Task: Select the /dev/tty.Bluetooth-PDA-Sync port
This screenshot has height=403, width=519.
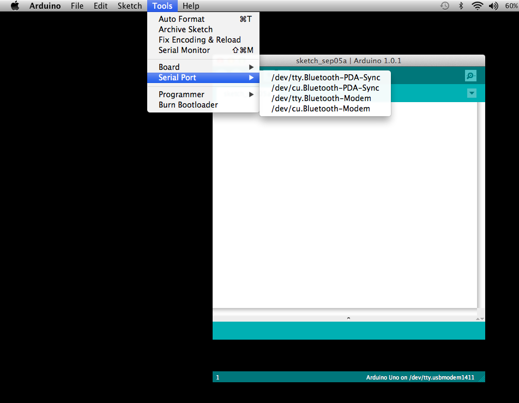Action: pyautogui.click(x=325, y=77)
